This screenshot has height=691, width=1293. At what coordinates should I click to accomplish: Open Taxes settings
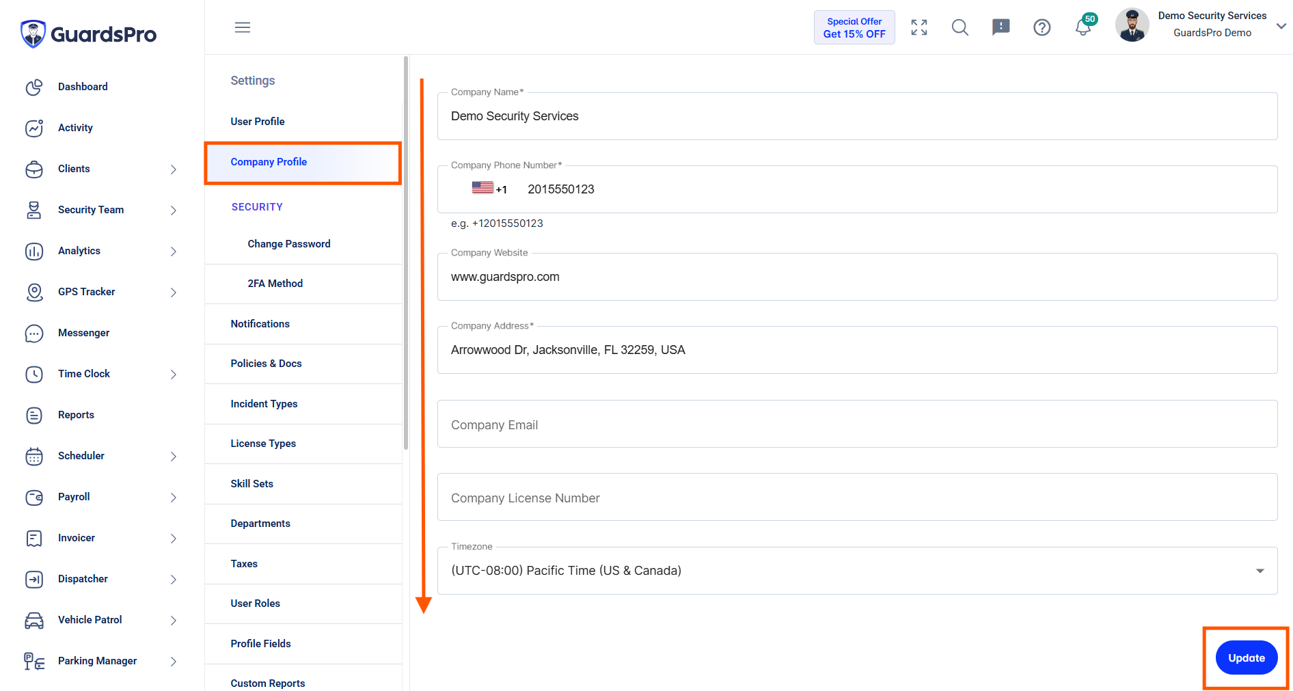[303, 564]
